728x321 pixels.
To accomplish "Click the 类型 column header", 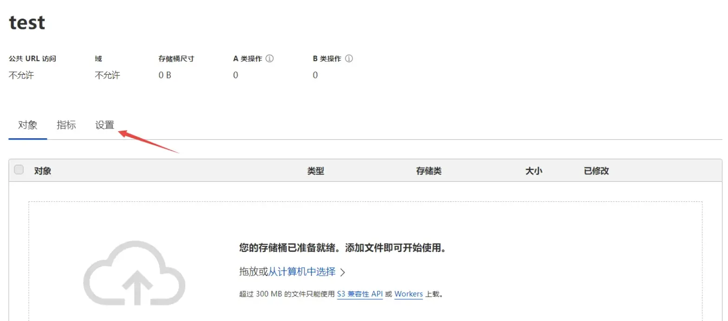I will [316, 171].
